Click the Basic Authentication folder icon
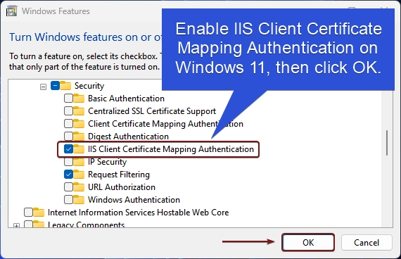This screenshot has width=401, height=259. point(79,99)
